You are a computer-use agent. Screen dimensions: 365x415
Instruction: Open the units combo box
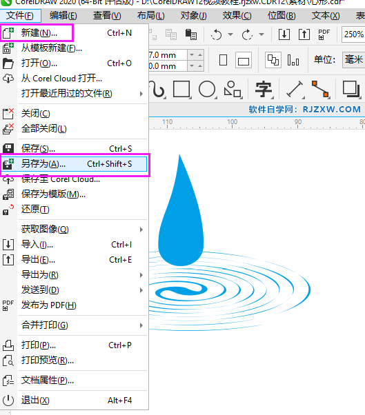pyautogui.click(x=353, y=59)
